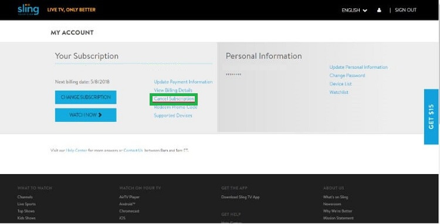This screenshot has width=440, height=224.
Task: Open Redeem Promo Code link
Action: pos(175,107)
